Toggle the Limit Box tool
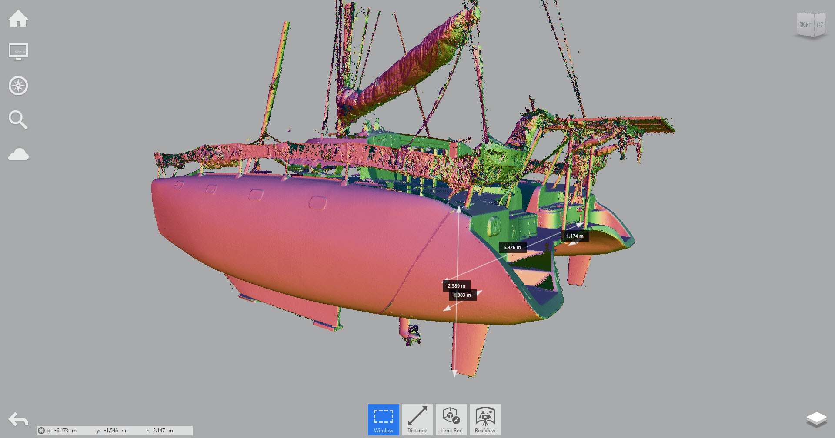 [x=451, y=419]
